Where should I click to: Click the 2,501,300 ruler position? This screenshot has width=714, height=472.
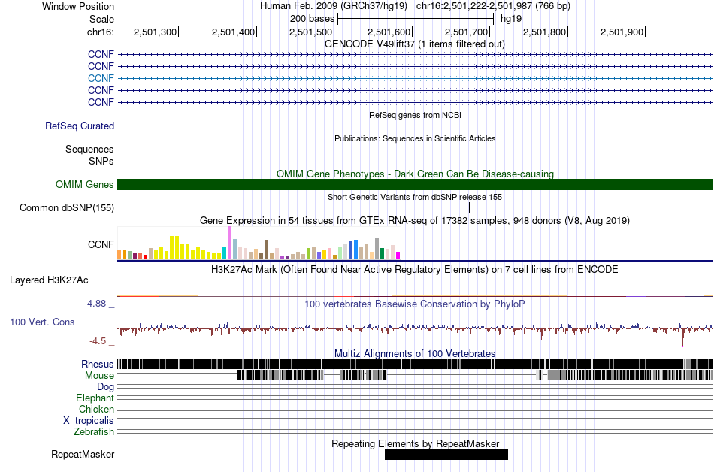155,32
